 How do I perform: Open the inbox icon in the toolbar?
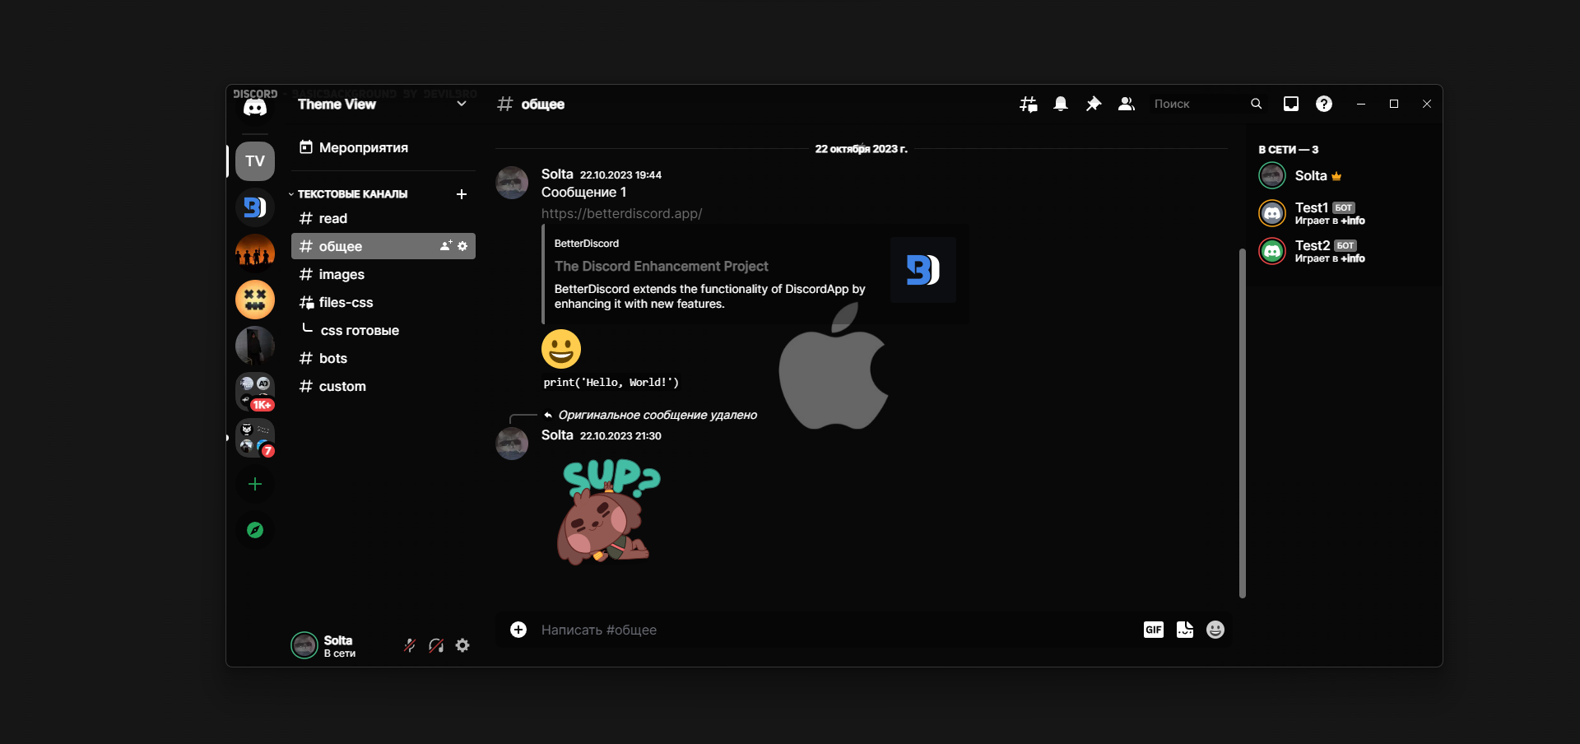(1291, 104)
